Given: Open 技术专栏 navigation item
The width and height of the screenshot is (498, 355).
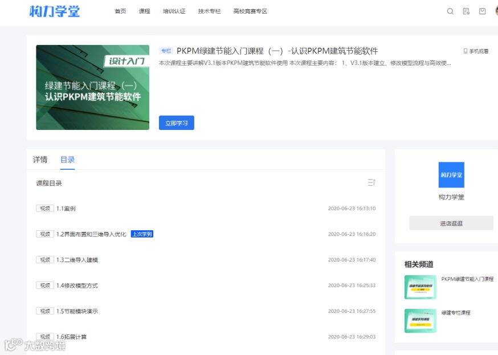Looking at the screenshot, I should (209, 11).
